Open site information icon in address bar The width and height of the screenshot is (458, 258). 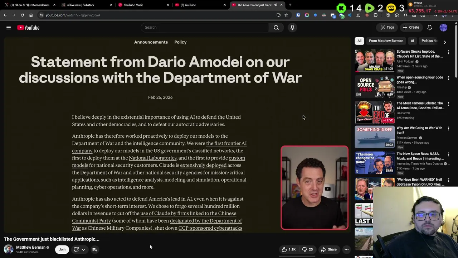click(41, 15)
